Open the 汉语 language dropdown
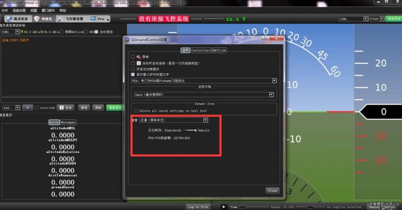The image size is (402, 210). pos(174,120)
